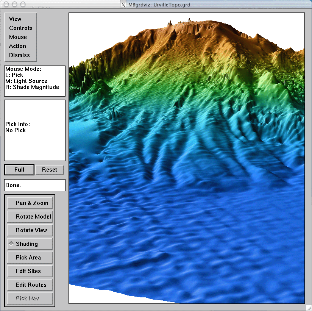Select the disabled Pick Nav button
The width and height of the screenshot is (312, 311).
(30, 298)
